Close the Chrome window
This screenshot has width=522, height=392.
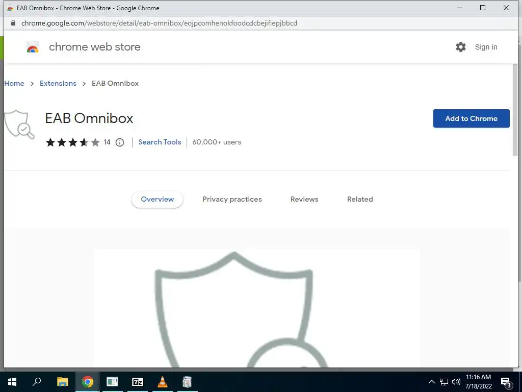click(506, 8)
